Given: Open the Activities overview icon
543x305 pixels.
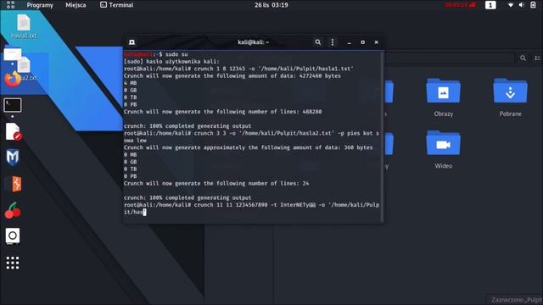Looking at the screenshot, I should 10,5.
